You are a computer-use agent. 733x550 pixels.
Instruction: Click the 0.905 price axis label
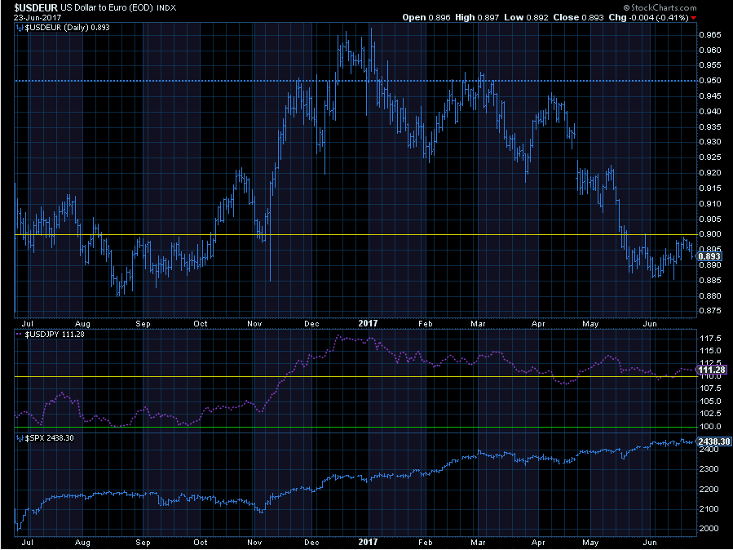(710, 219)
